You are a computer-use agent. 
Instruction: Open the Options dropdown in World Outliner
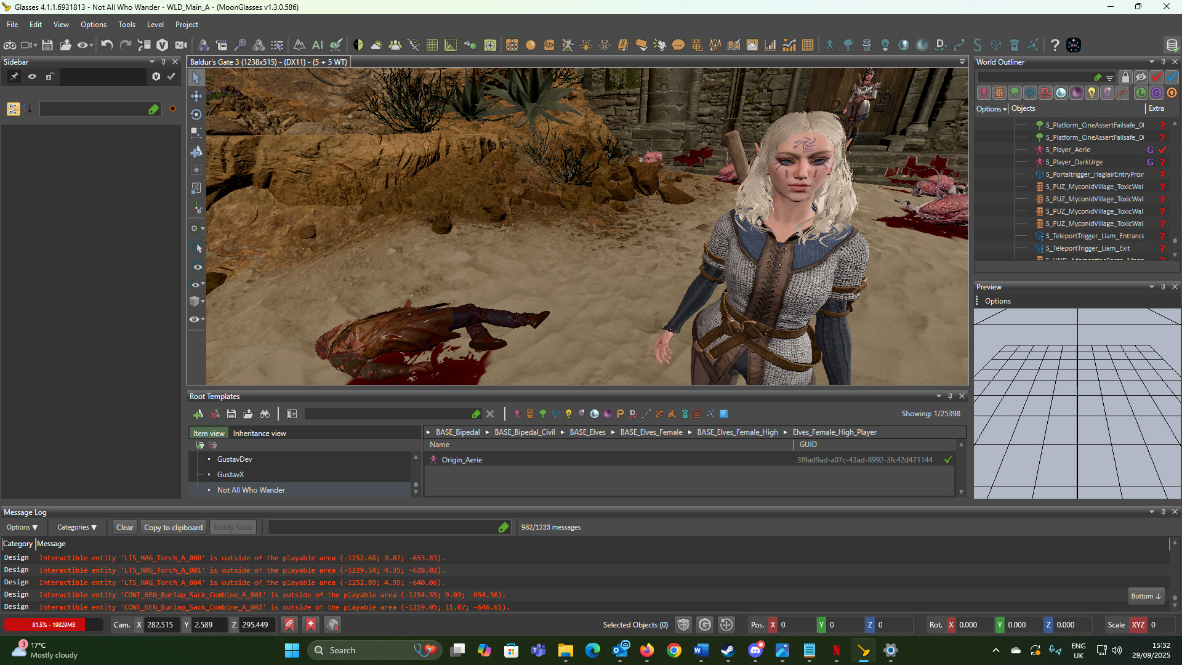pyautogui.click(x=991, y=109)
